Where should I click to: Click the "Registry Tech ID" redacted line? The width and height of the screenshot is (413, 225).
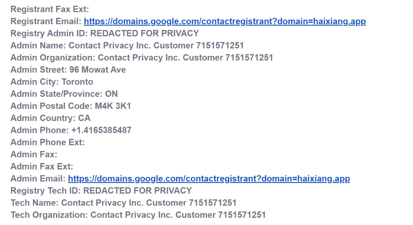coord(101,191)
